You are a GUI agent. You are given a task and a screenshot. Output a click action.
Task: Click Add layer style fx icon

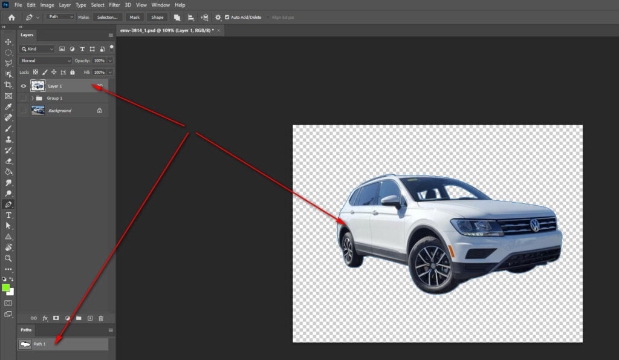pos(45,318)
